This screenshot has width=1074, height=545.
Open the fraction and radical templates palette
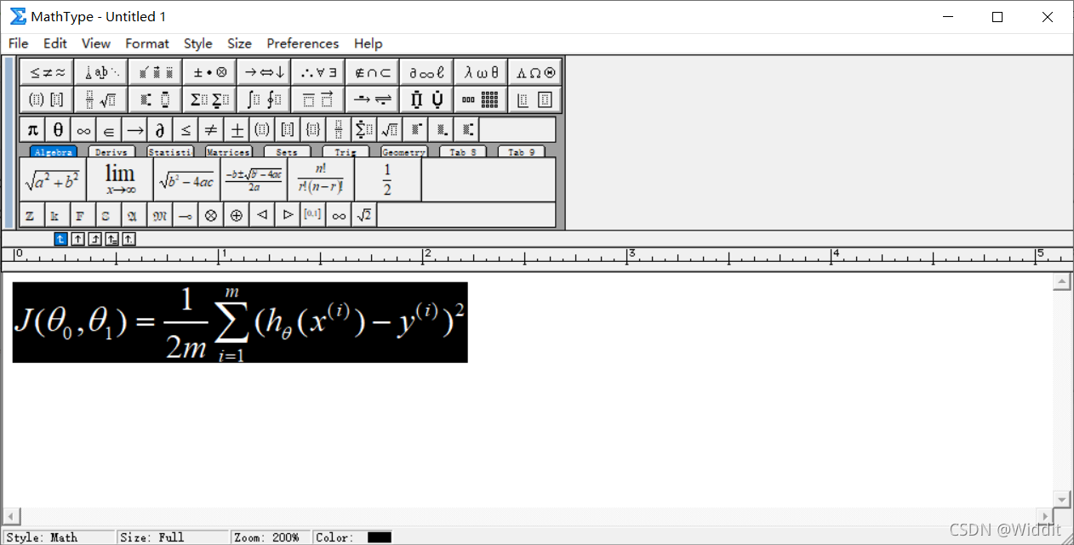click(x=101, y=99)
